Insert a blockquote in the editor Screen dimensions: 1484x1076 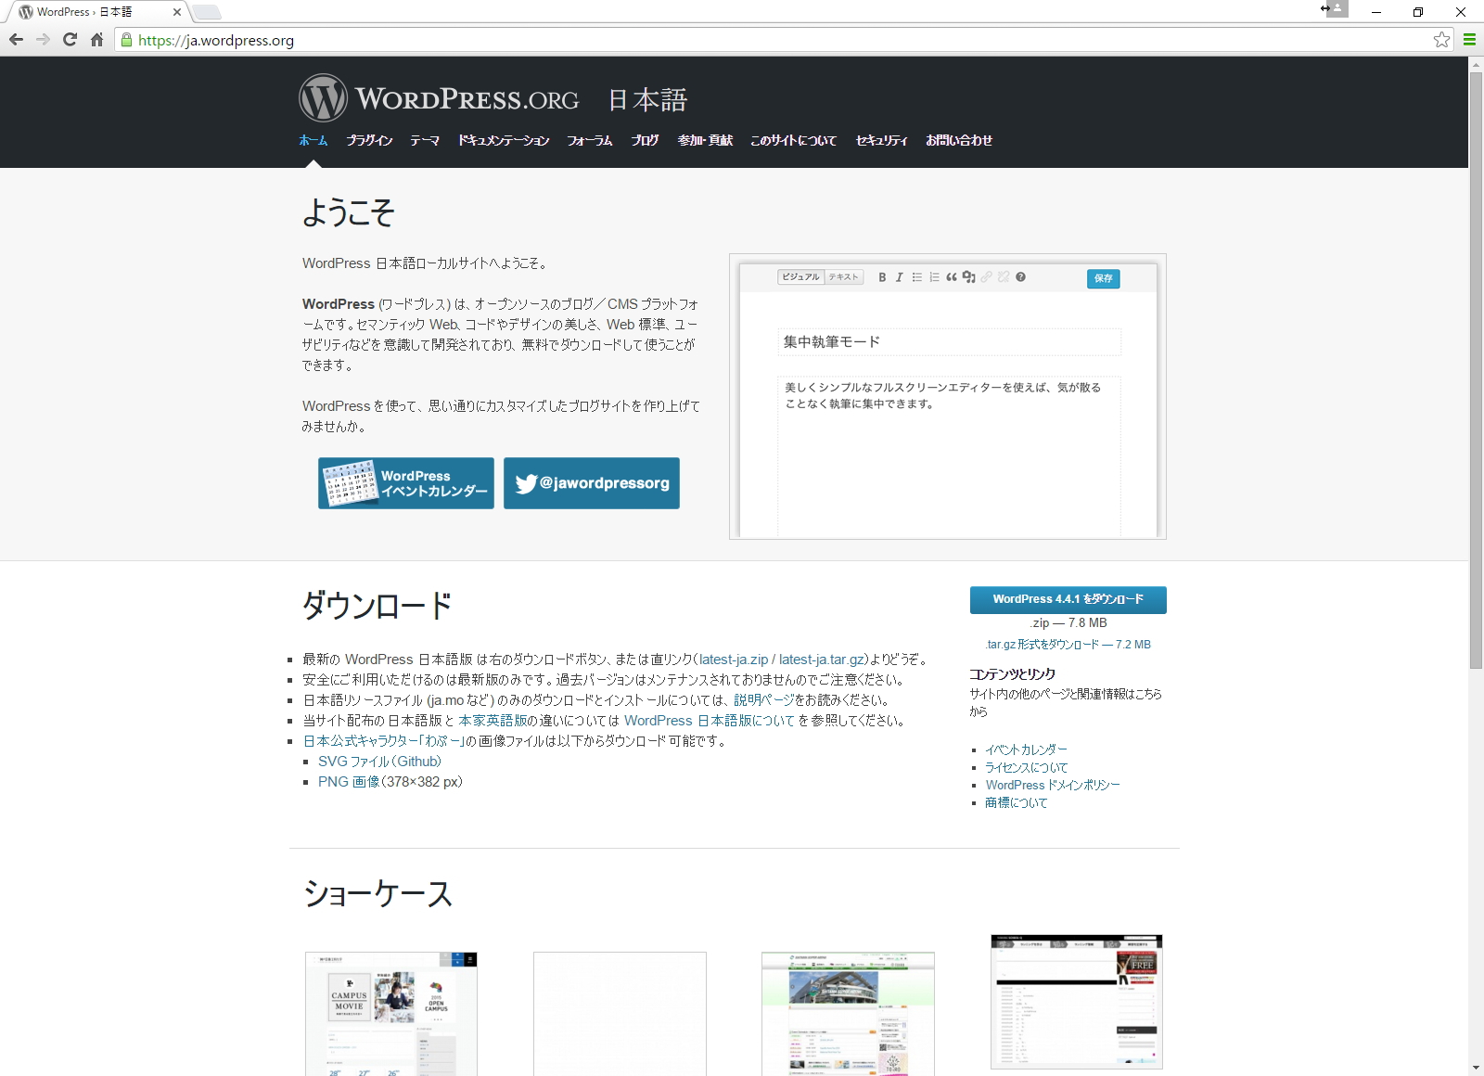coord(952,277)
